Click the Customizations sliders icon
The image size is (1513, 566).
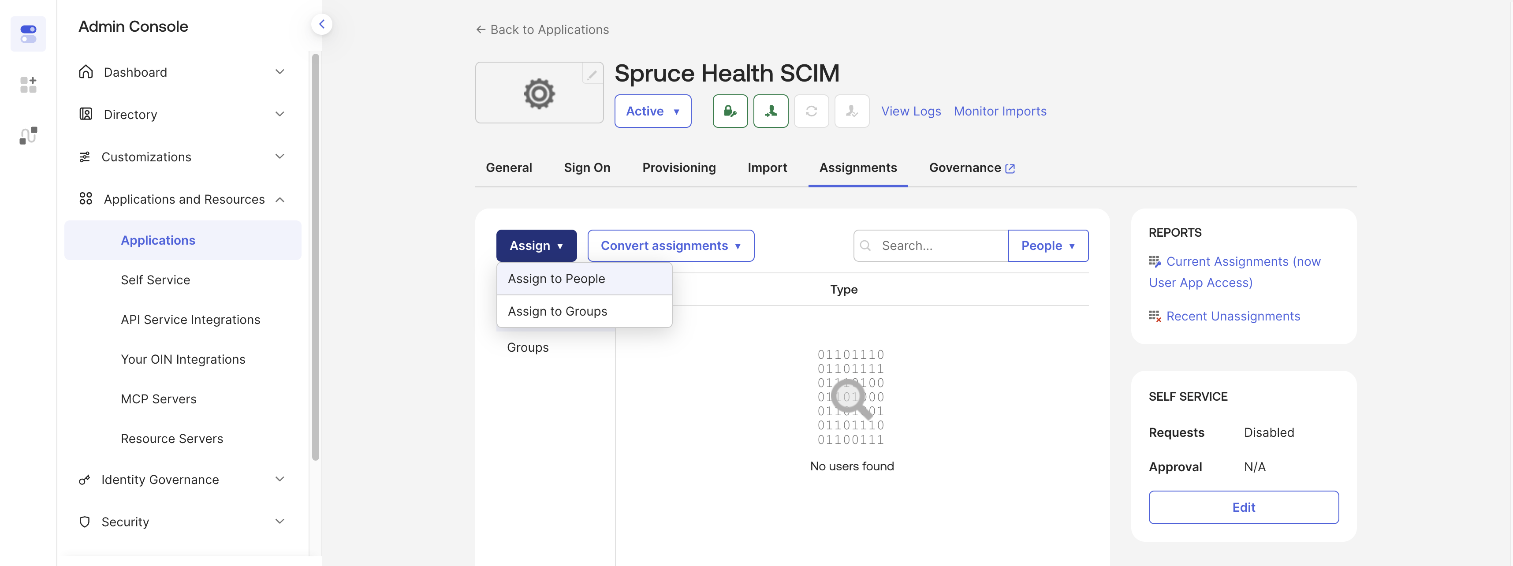click(85, 157)
